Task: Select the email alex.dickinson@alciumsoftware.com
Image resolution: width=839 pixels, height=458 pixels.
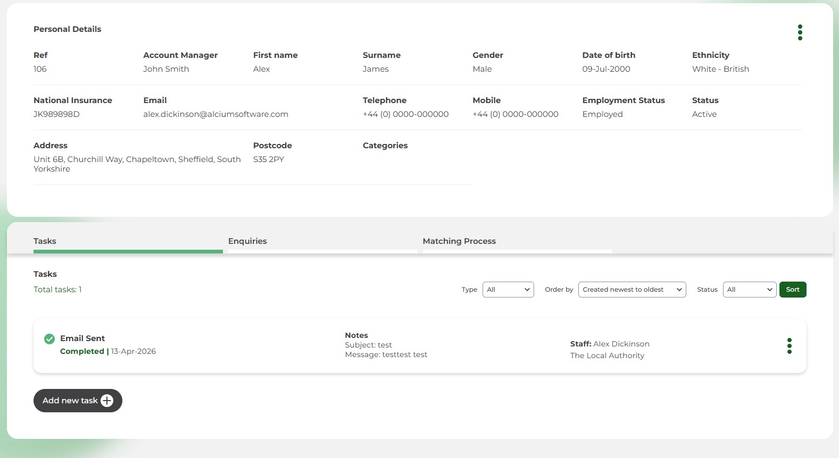Action: (x=215, y=114)
